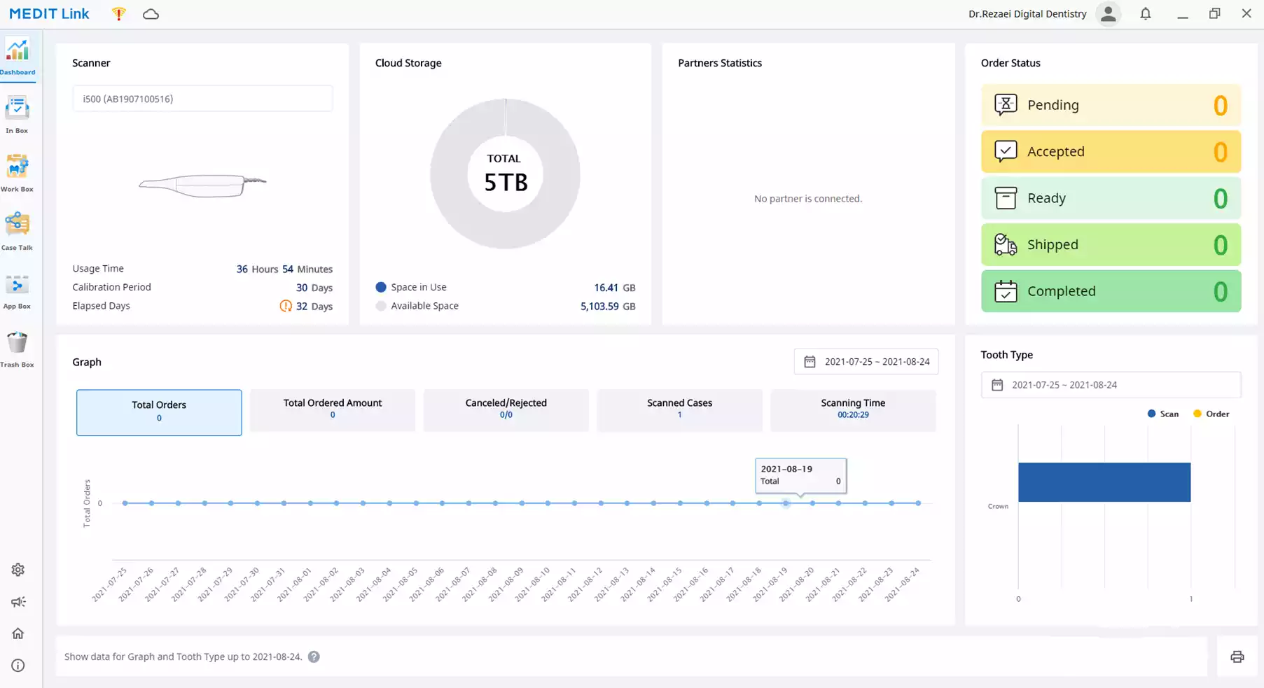Viewport: 1264px width, 688px height.
Task: Click the cloud sync icon
Action: [151, 14]
